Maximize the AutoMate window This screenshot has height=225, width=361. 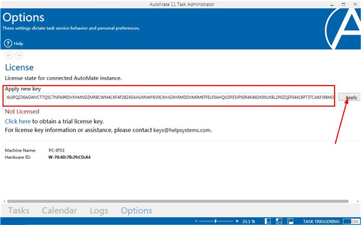344,4
